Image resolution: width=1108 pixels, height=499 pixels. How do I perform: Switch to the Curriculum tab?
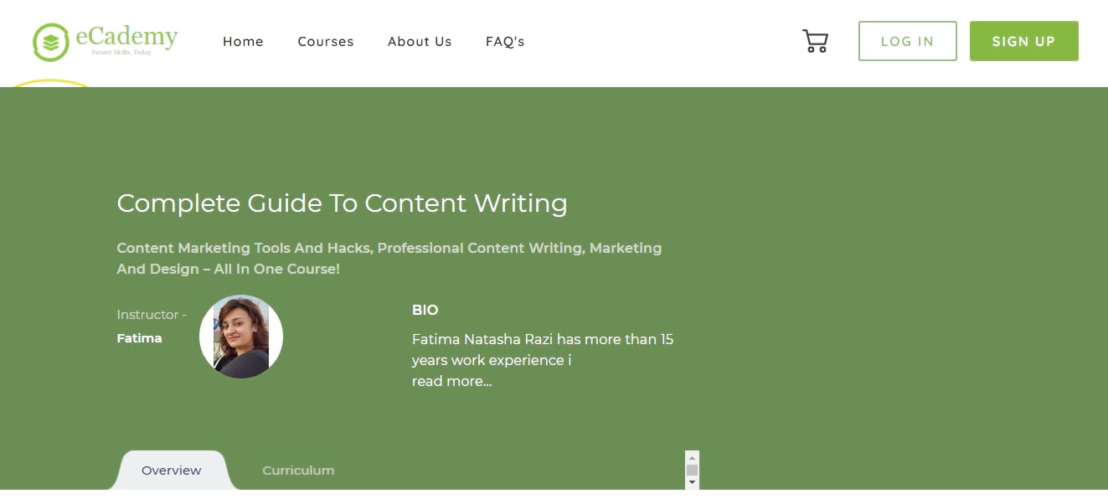click(298, 470)
